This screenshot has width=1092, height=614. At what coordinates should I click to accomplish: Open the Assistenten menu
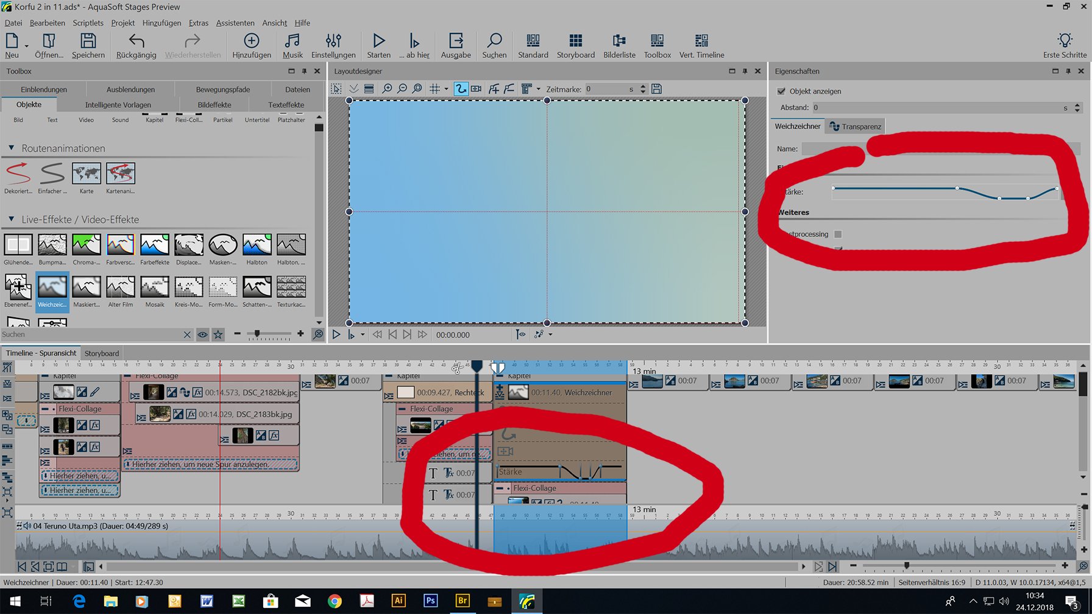[x=235, y=23]
